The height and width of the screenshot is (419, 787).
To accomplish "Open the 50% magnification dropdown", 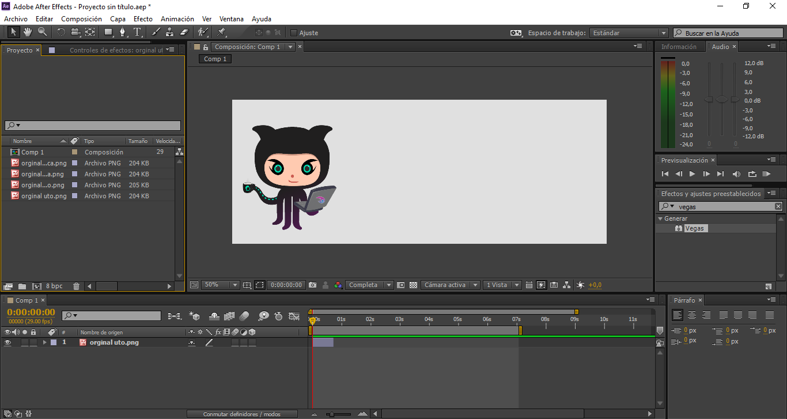I will pyautogui.click(x=220, y=285).
